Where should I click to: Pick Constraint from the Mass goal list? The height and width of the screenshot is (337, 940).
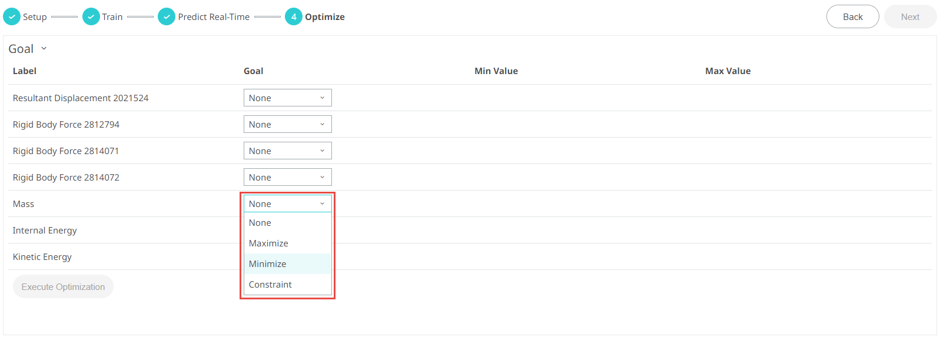[x=270, y=285]
